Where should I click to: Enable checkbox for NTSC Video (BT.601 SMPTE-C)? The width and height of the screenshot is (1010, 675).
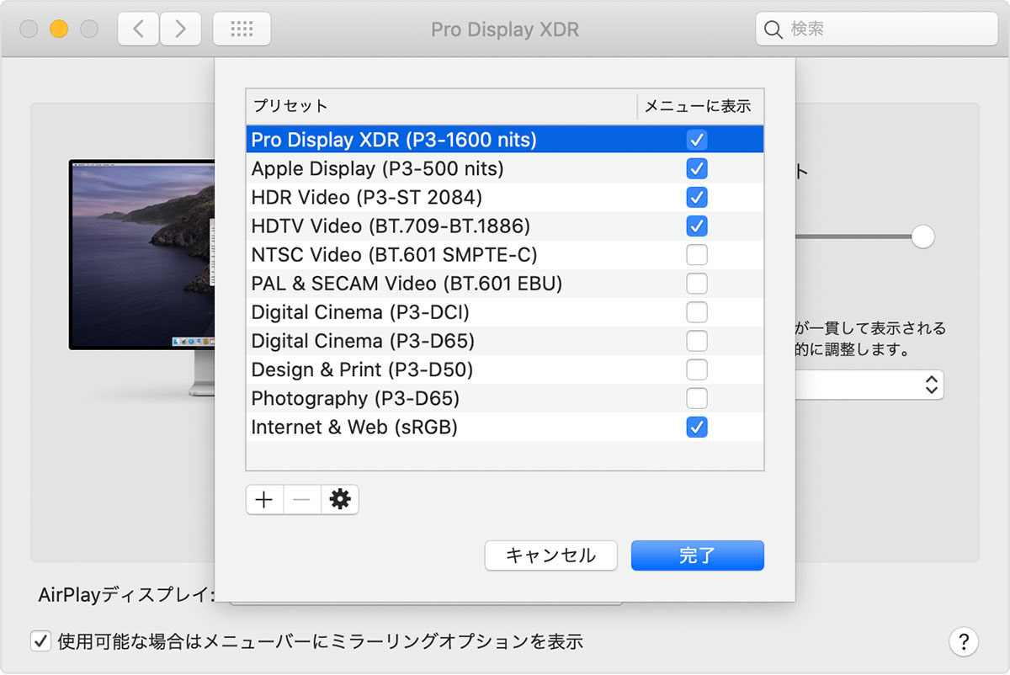point(697,254)
